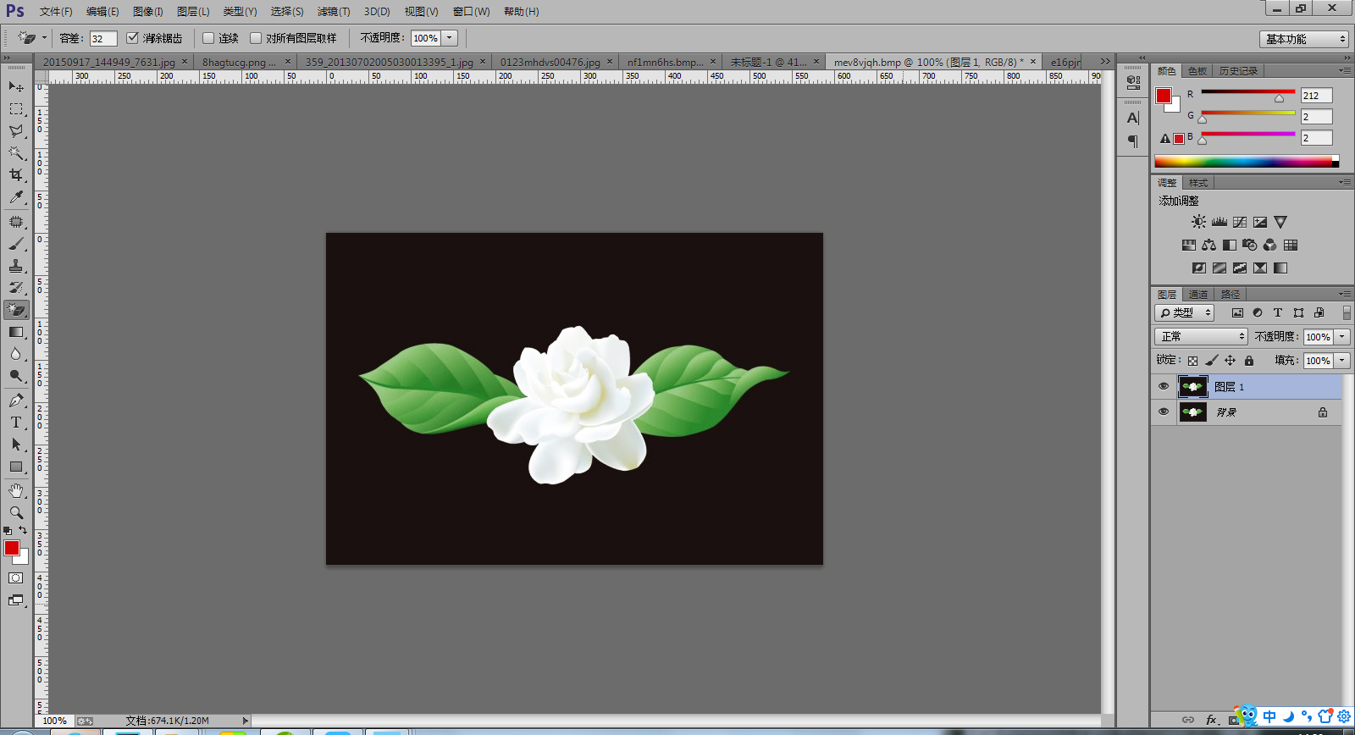This screenshot has height=735, width=1355.
Task: Open the Character panel icon
Action: [x=1133, y=118]
